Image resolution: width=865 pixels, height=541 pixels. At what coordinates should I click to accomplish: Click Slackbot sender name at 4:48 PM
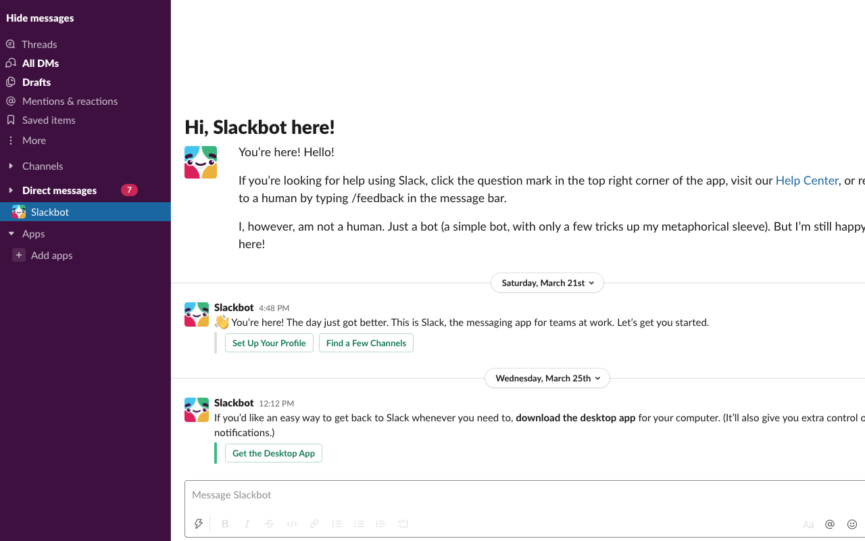point(234,308)
